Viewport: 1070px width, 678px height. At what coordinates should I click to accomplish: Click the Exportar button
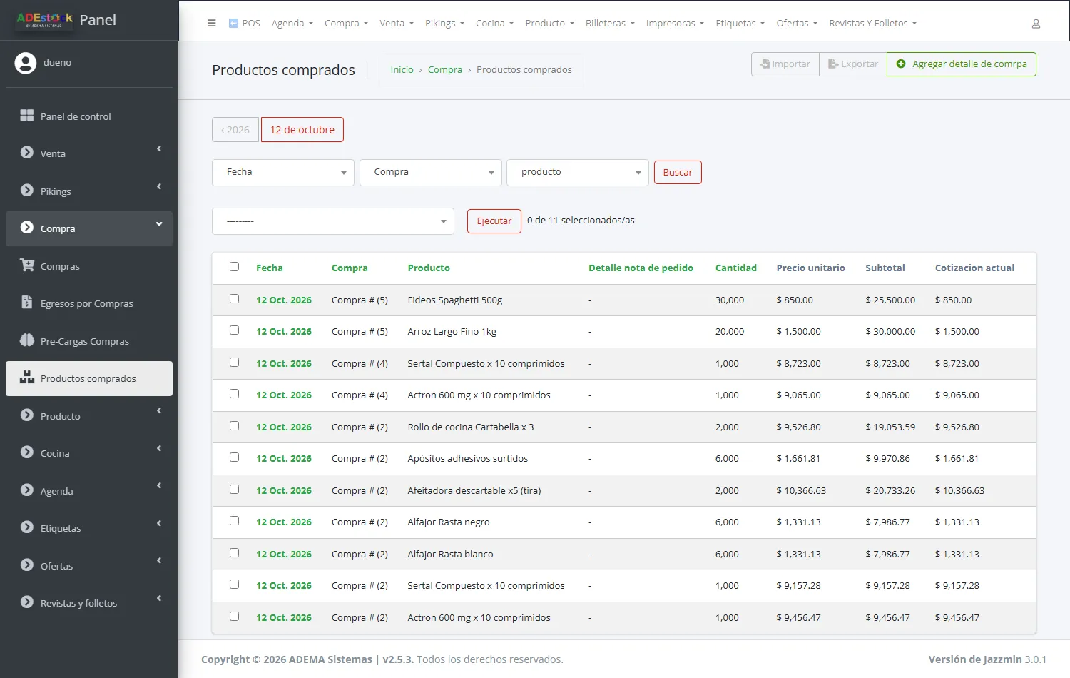point(853,64)
